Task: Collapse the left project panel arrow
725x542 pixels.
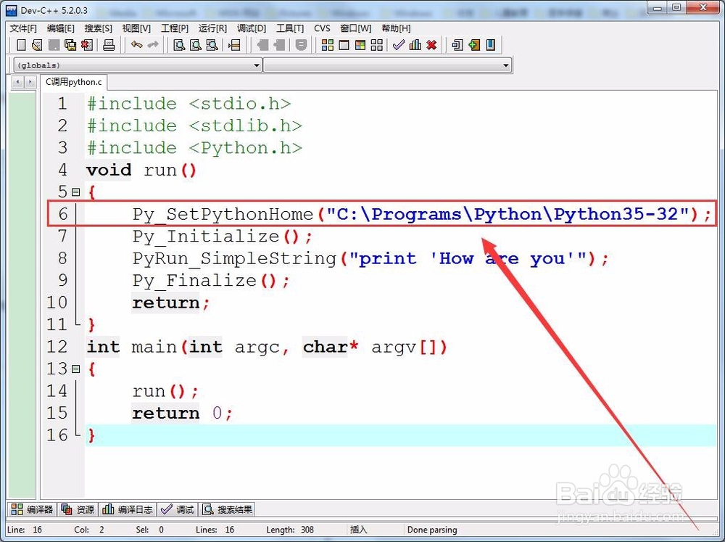Action: (x=16, y=81)
